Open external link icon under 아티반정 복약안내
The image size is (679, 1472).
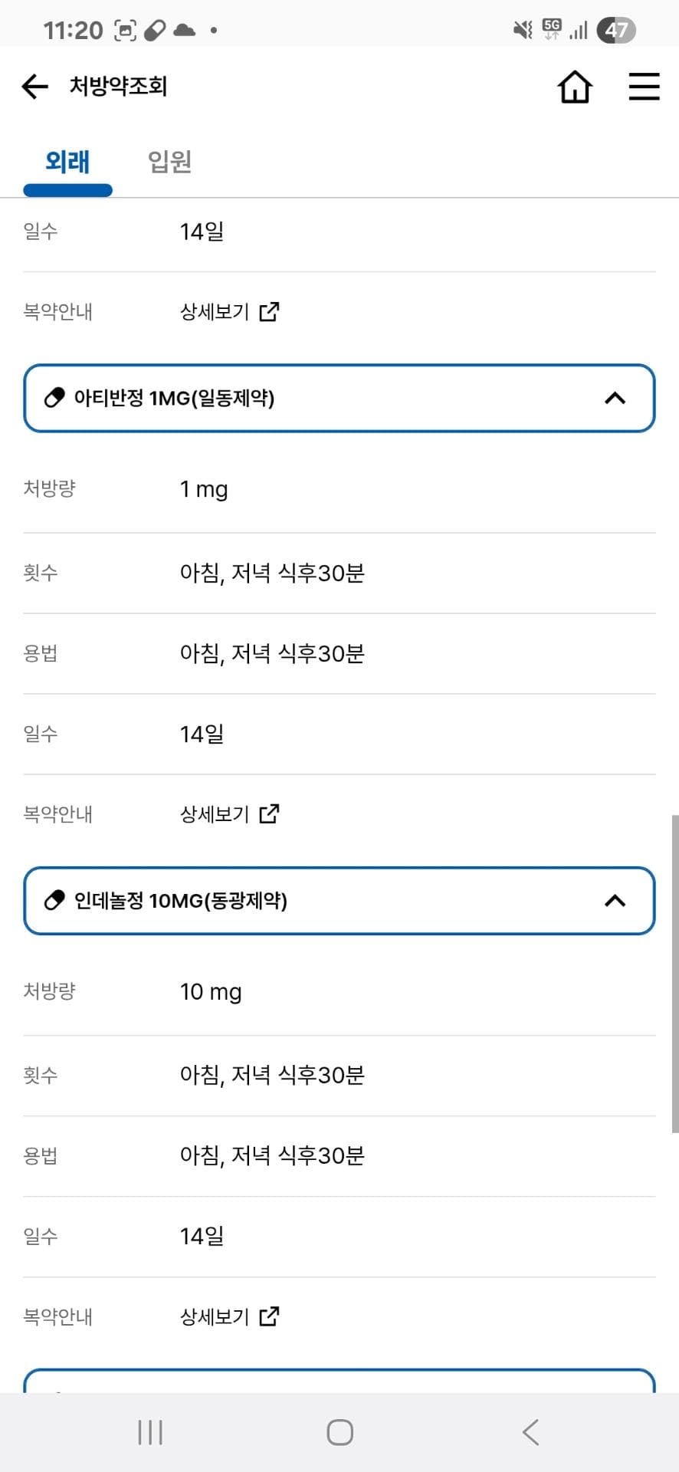pyautogui.click(x=269, y=813)
